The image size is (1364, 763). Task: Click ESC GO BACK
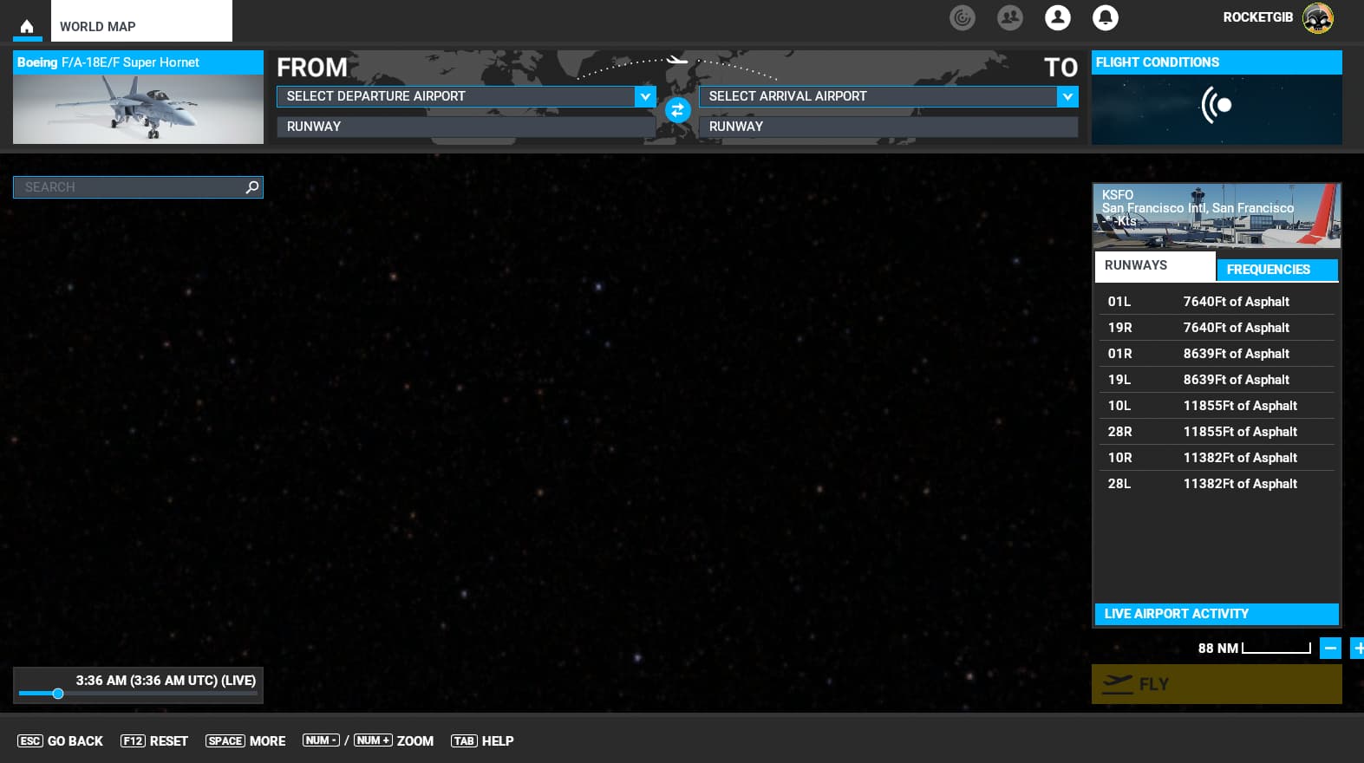[61, 741]
